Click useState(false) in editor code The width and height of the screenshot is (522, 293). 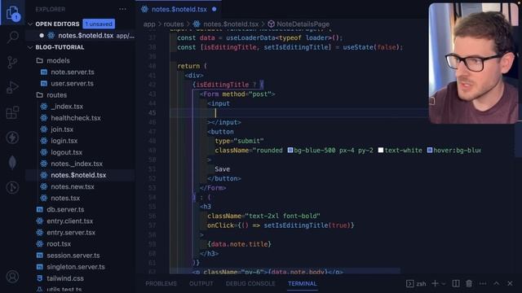pos(371,47)
